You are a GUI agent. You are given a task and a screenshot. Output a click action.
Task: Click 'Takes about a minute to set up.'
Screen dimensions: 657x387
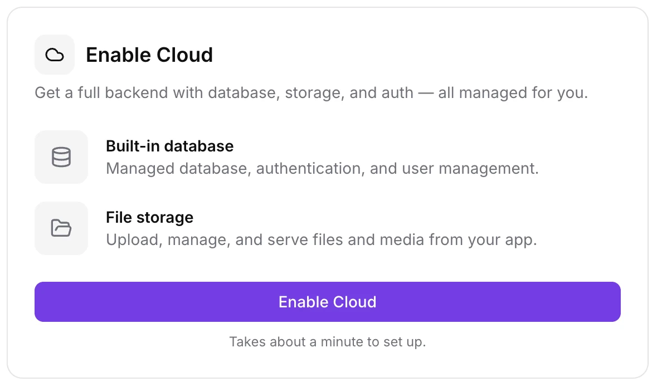(327, 342)
